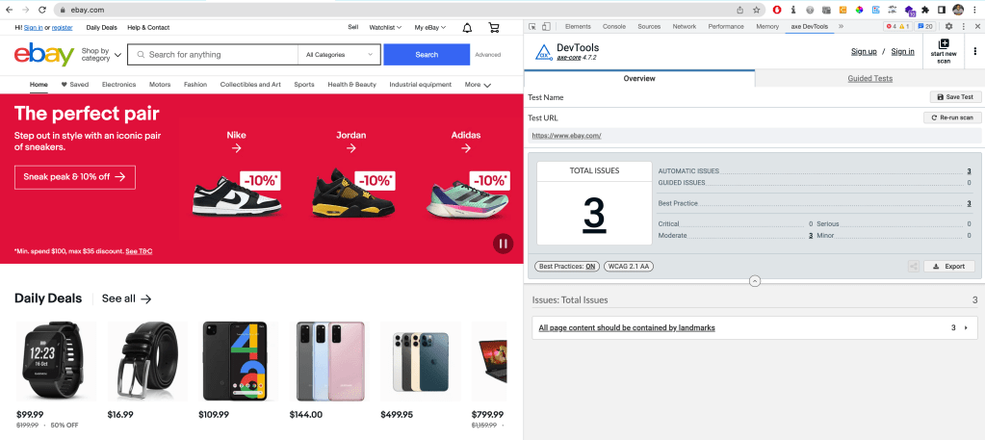Switch to the Guided Tests tab
Viewport: 985px width, 440px height.
869,78
